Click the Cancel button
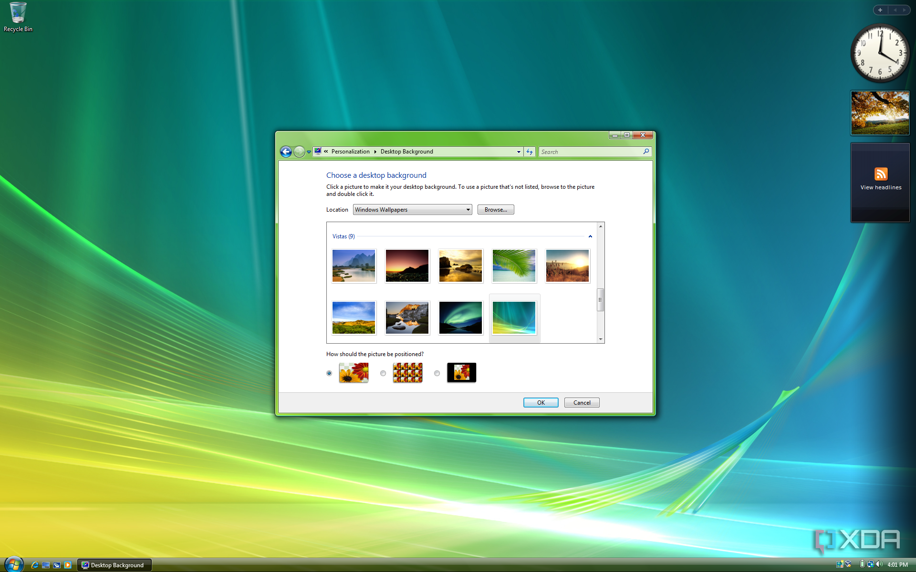The image size is (916, 572). pos(582,403)
